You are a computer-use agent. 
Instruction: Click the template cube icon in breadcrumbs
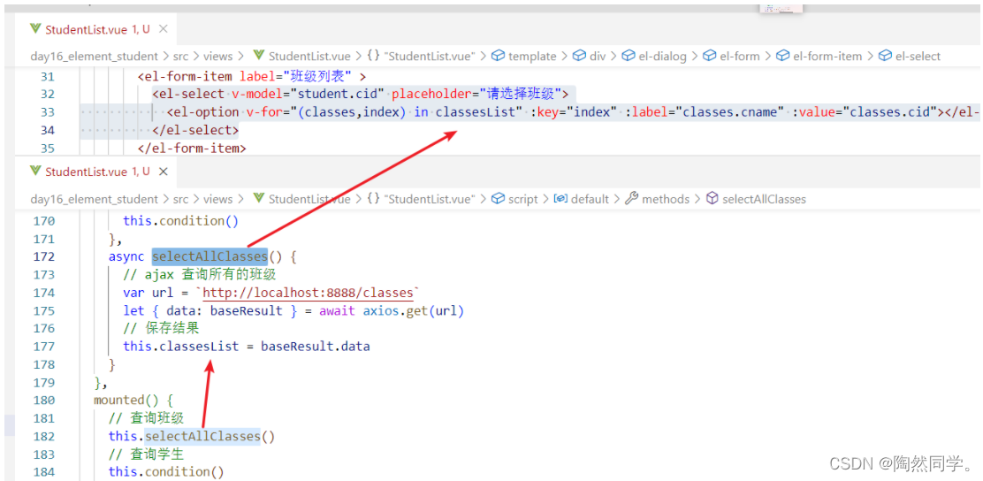498,56
